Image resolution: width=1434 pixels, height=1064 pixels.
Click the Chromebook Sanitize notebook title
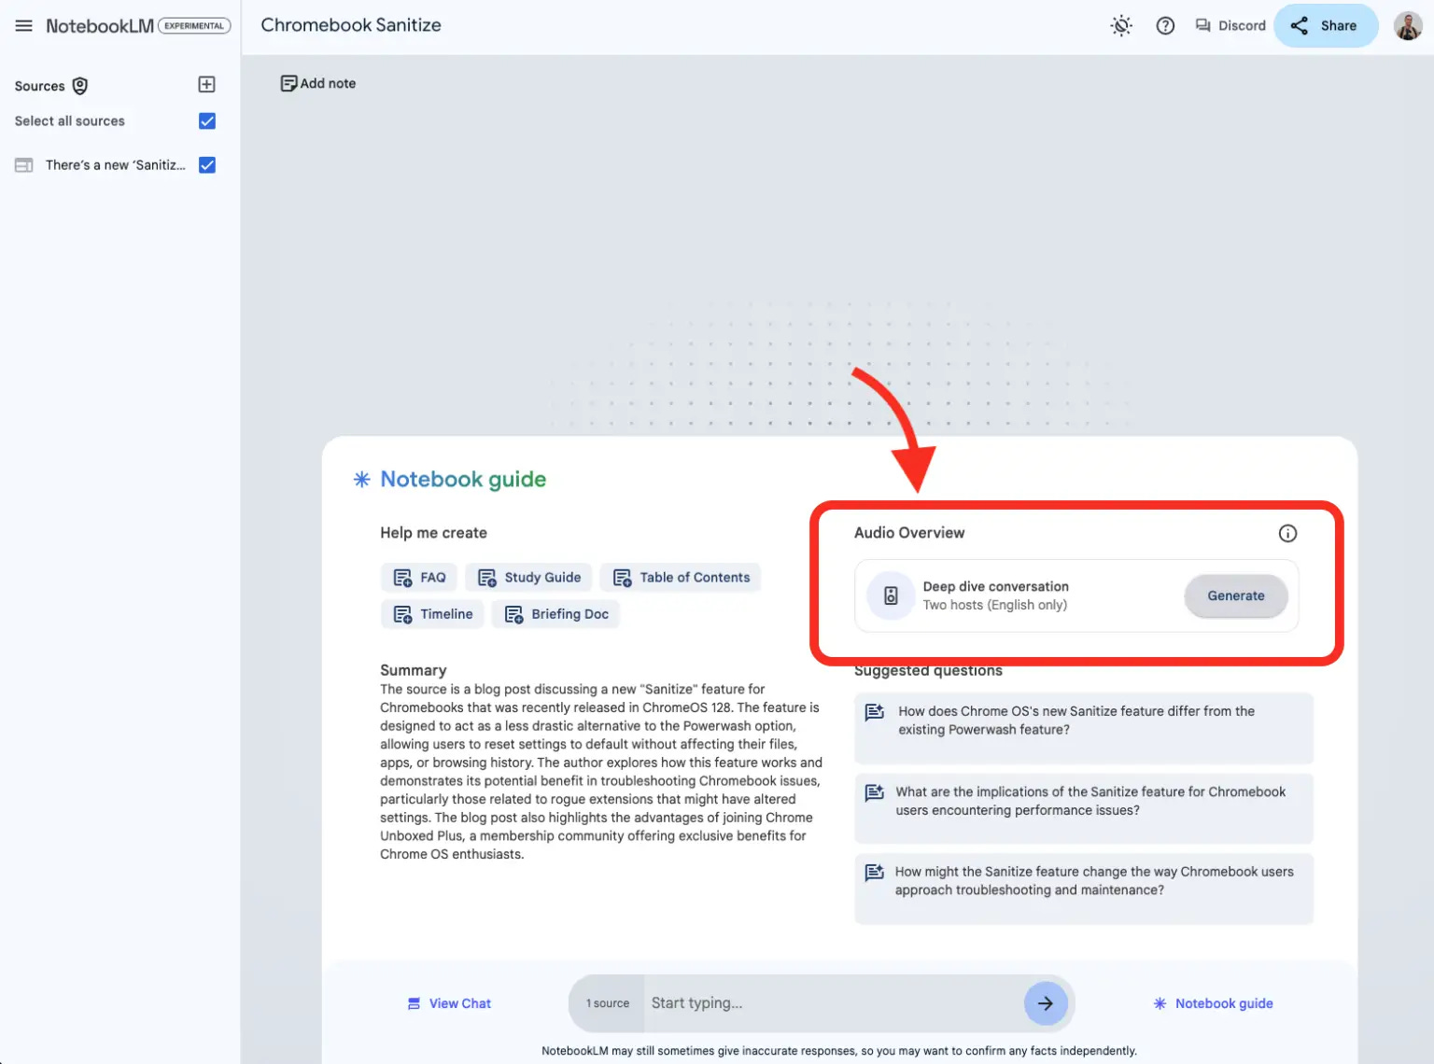pos(351,25)
